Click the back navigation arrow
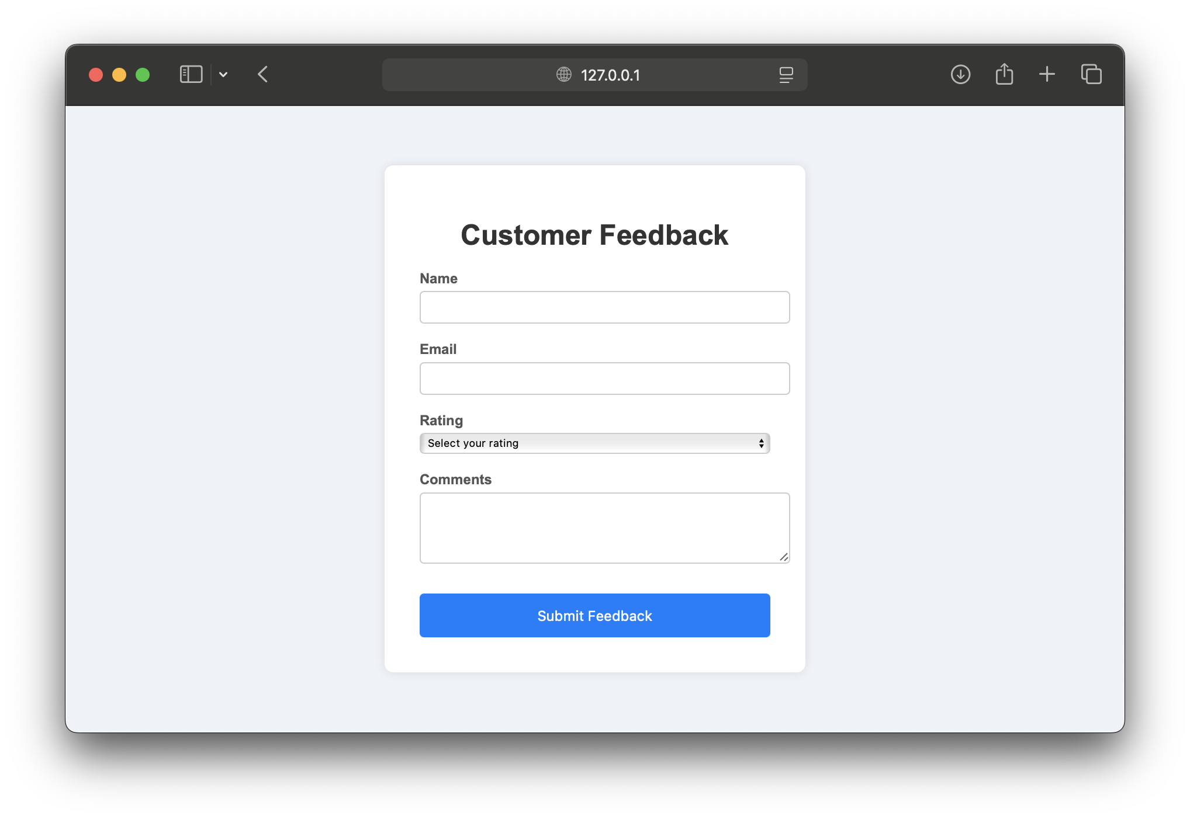This screenshot has height=819, width=1190. (262, 74)
